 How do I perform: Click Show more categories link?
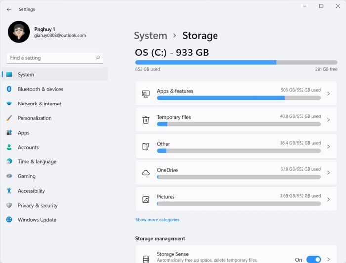pyautogui.click(x=157, y=220)
